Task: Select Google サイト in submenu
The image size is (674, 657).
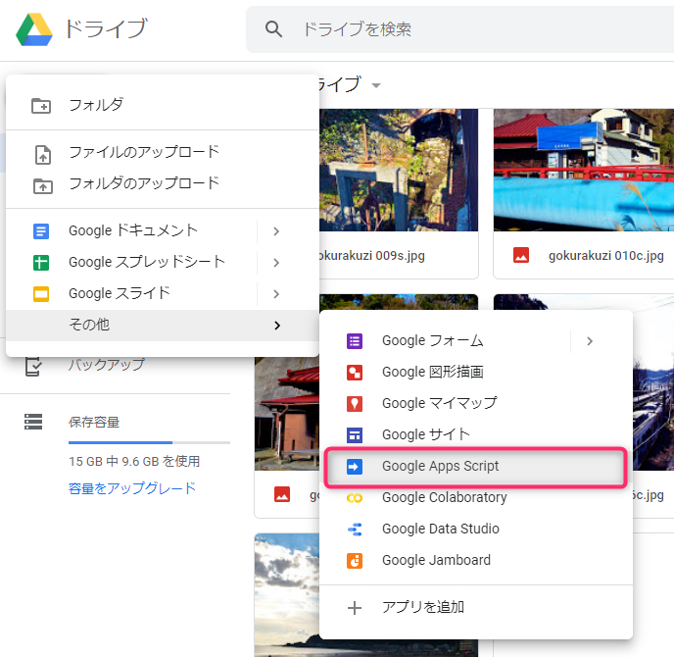Action: click(x=476, y=435)
